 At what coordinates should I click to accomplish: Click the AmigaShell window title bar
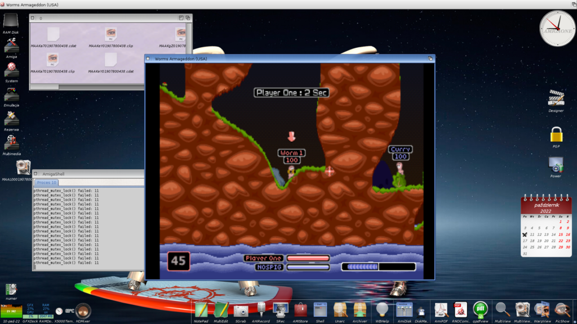coord(88,174)
